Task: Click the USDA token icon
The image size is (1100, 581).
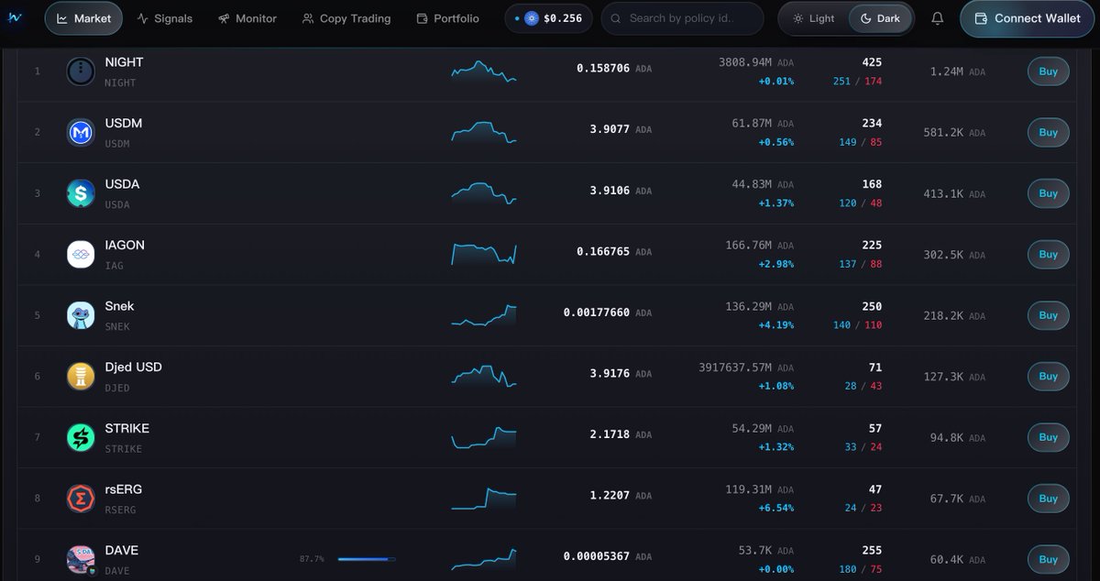Action: [x=81, y=193]
